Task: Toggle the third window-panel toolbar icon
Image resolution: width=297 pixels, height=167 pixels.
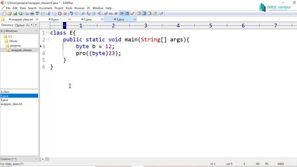Action: 149,13
